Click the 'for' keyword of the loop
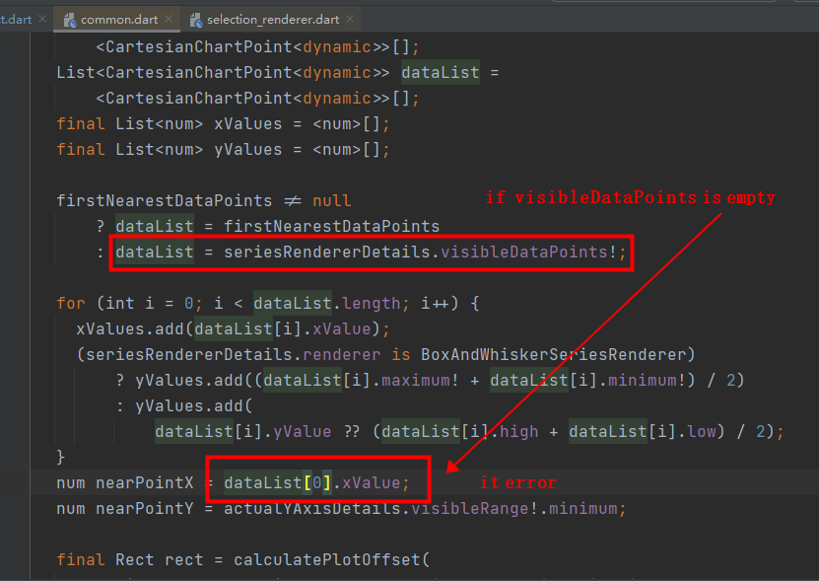Image resolution: width=819 pixels, height=581 pixels. [70, 303]
